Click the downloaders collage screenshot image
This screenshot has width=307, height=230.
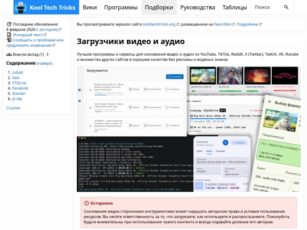pos(189,129)
